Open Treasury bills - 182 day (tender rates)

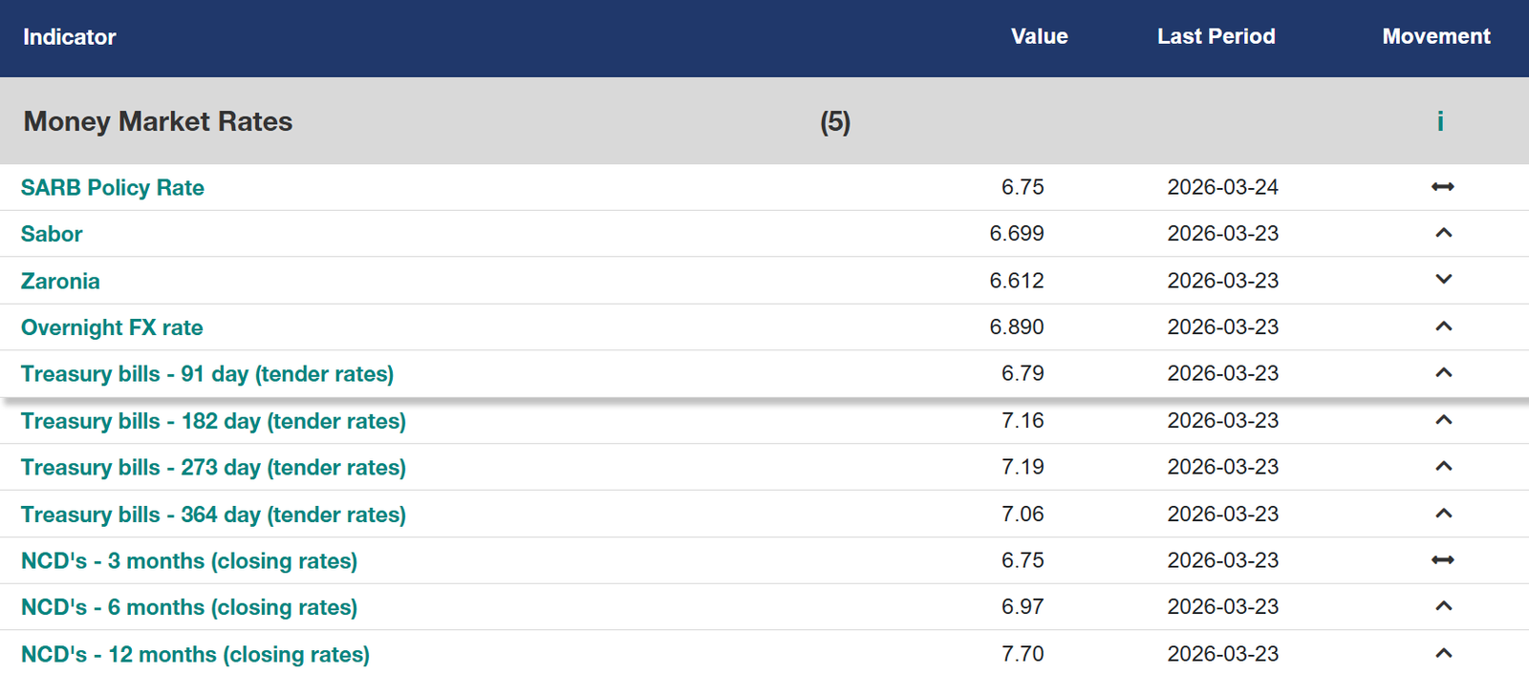point(213,421)
